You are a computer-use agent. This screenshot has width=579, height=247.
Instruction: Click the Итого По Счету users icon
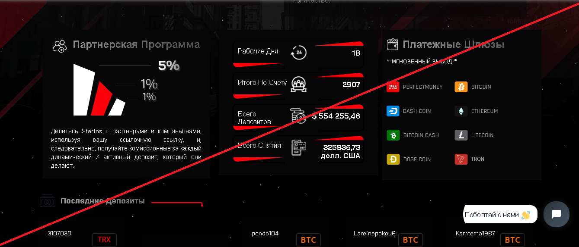[298, 84]
